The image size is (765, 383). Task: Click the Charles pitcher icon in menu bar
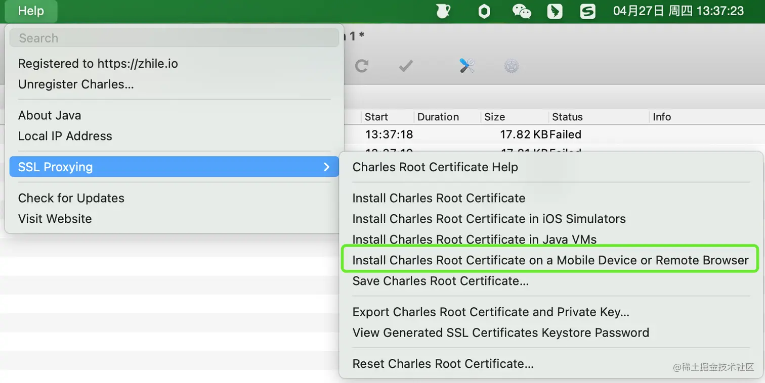point(443,11)
